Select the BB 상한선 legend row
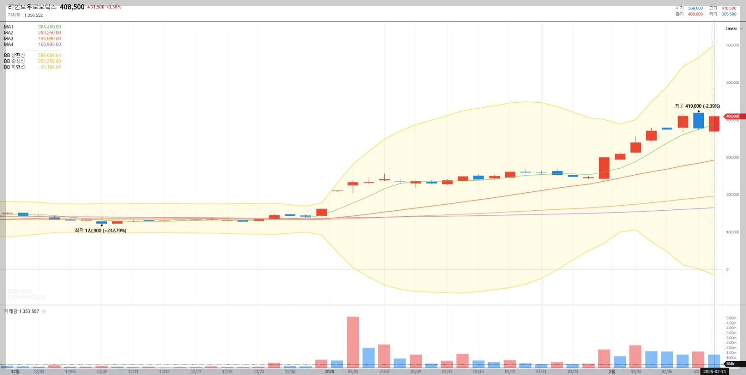 point(33,55)
